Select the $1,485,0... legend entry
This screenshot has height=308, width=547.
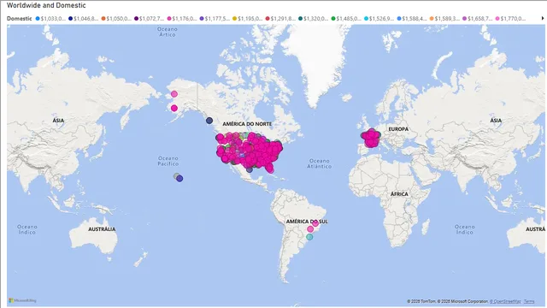346,19
